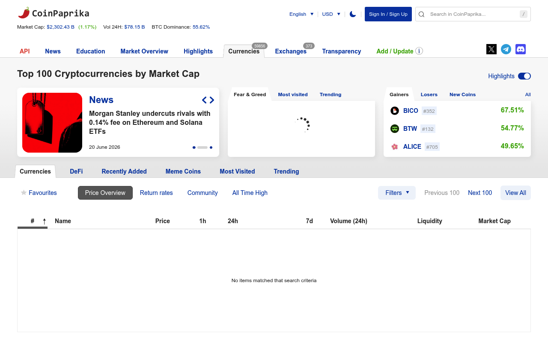Click the View All button
The width and height of the screenshot is (548, 342).
515,193
